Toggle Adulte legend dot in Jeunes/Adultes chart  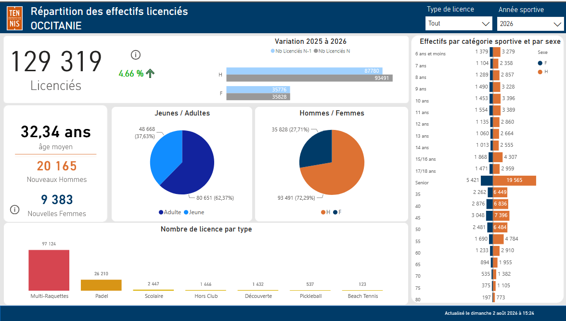(161, 212)
